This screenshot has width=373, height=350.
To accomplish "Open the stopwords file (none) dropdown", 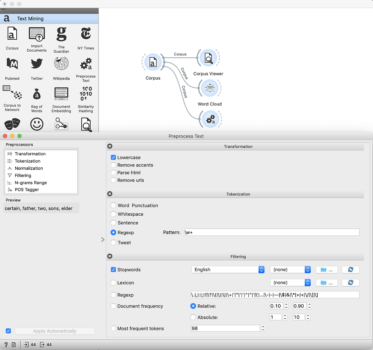I will pyautogui.click(x=291, y=270).
